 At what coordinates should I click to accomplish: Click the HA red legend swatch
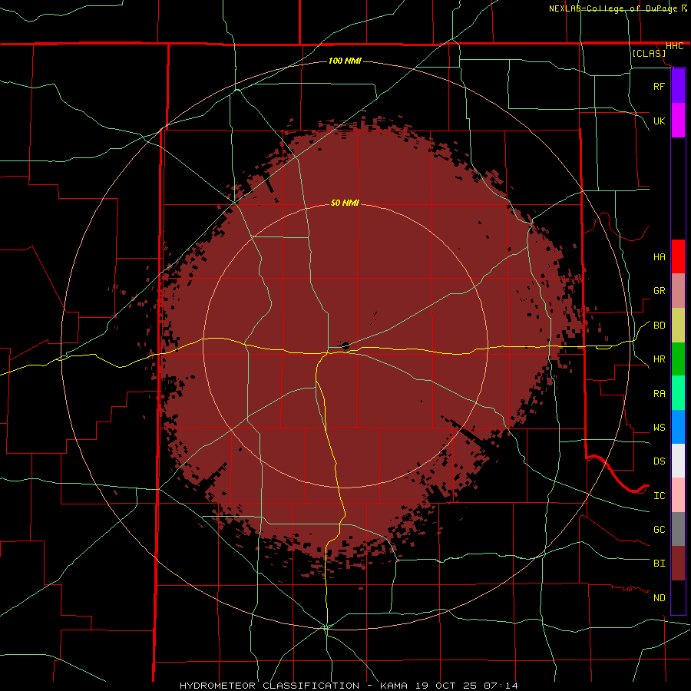point(678,256)
